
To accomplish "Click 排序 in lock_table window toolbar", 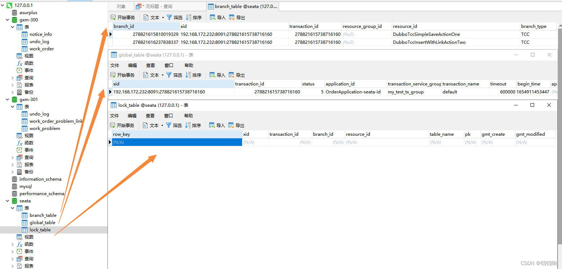I will click(193, 125).
